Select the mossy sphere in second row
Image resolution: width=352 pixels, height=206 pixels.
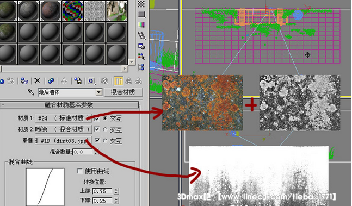[8, 32]
